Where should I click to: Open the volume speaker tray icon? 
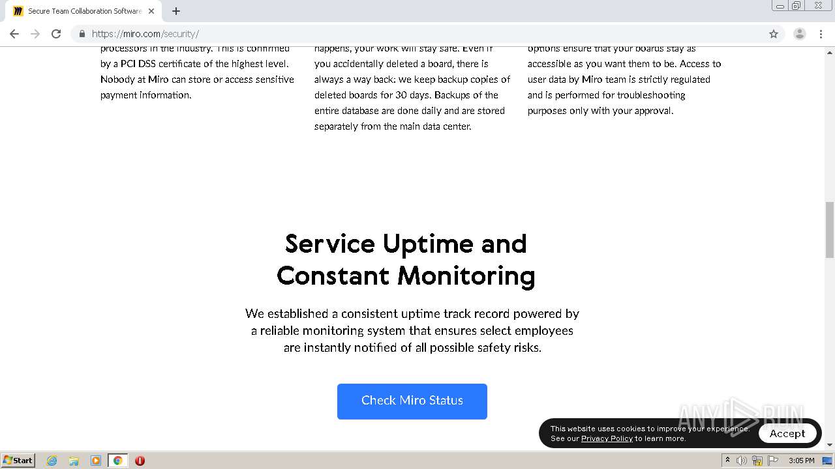click(x=742, y=461)
